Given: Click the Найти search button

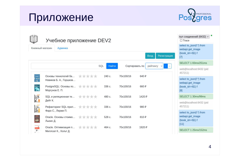Looking at the screenshot, I should pos(112,66).
